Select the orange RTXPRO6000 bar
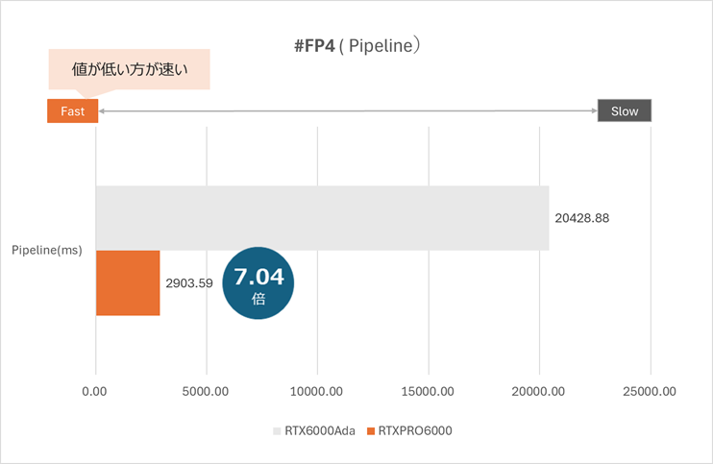Viewport: 713px width, 464px height. click(128, 282)
